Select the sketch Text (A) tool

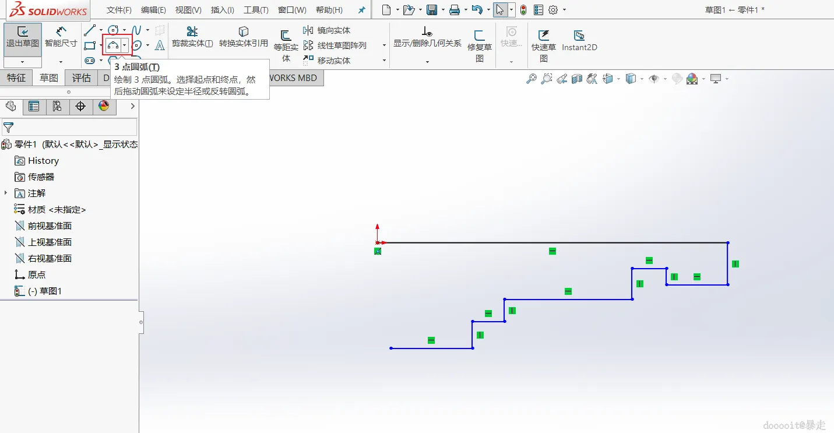pyautogui.click(x=160, y=45)
